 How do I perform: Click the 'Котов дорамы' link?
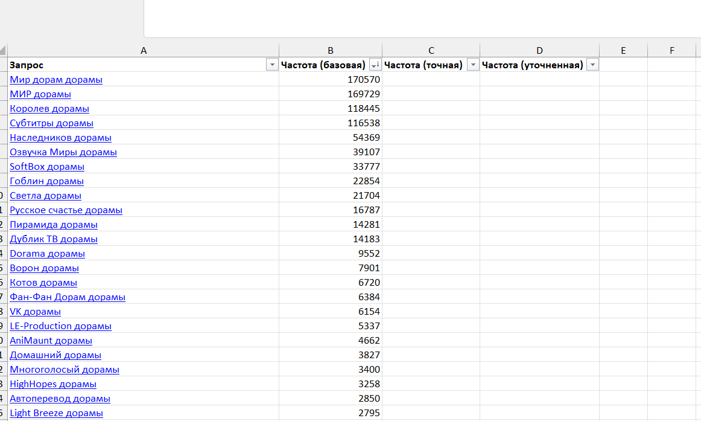43,283
